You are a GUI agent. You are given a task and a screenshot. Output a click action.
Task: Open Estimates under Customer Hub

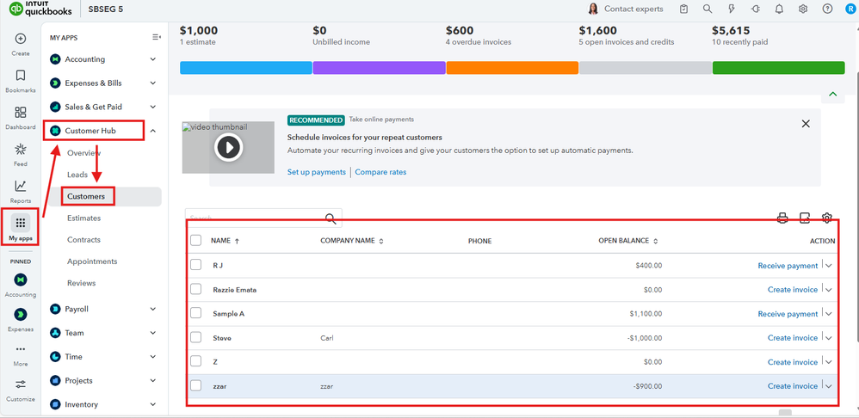click(x=84, y=218)
